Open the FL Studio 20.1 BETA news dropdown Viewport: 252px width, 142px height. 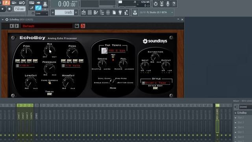[x=156, y=12]
